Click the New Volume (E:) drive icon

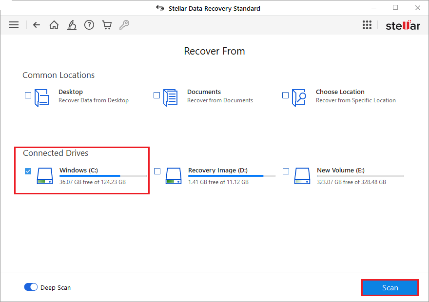302,176
